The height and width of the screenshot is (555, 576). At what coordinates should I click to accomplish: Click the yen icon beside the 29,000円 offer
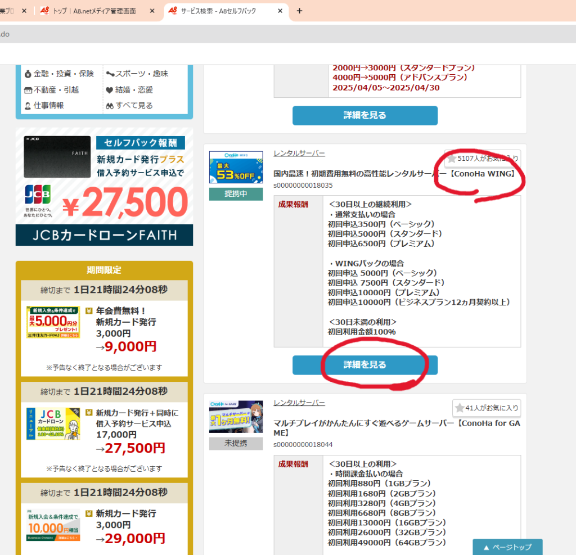[89, 513]
